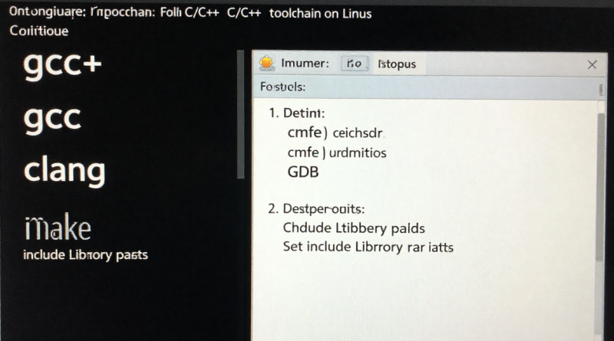614x341 pixels.
Task: Click 'include Library pasts' in left panel
Action: [85, 255]
